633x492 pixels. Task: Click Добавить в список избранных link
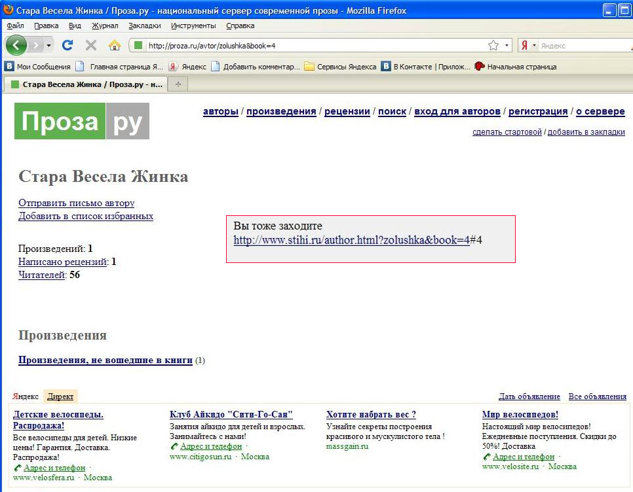(86, 216)
